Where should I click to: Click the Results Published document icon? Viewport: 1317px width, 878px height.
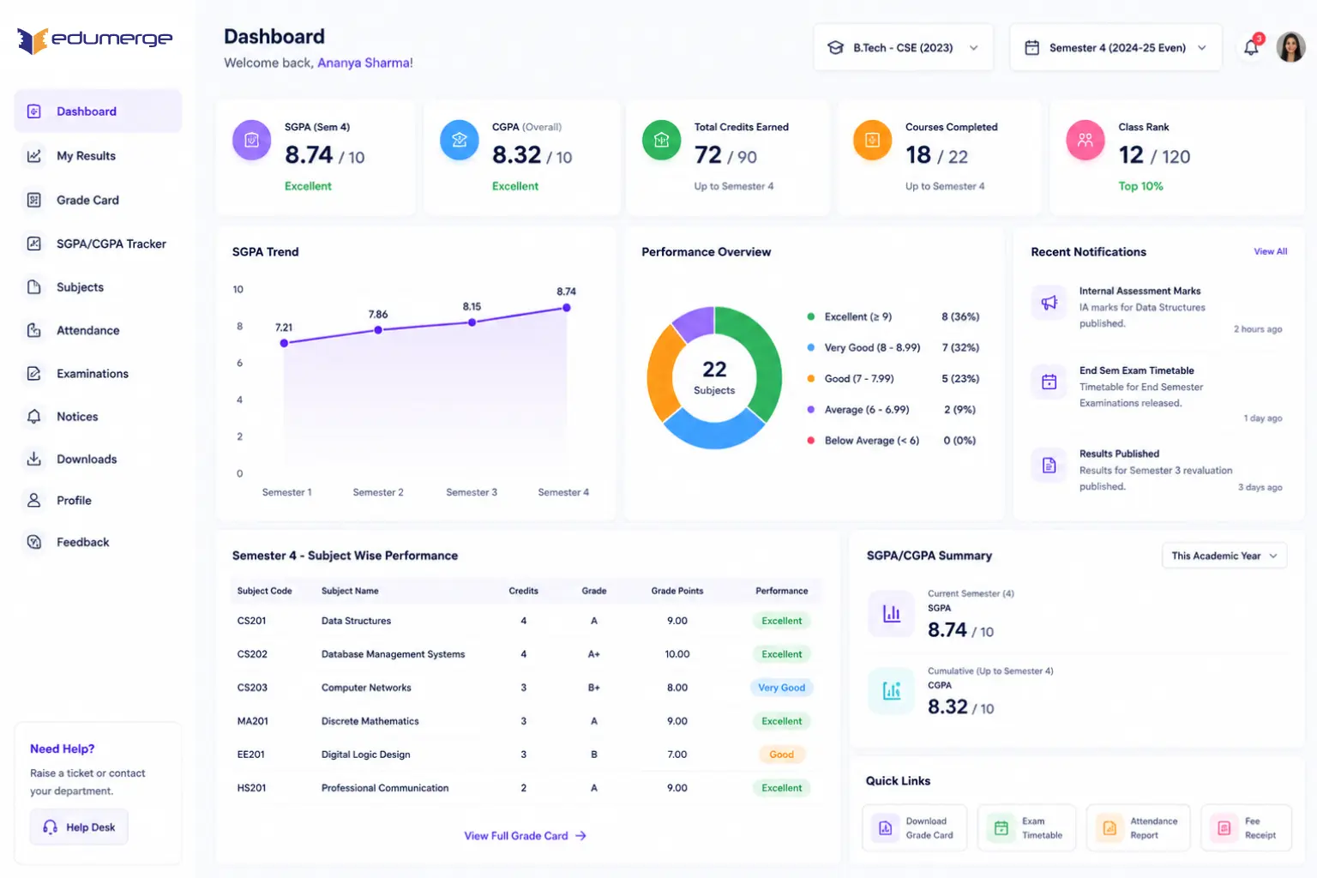point(1049,465)
